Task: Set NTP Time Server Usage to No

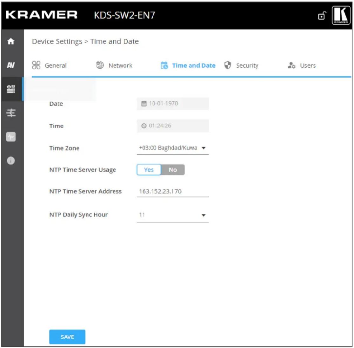Action: [173, 170]
